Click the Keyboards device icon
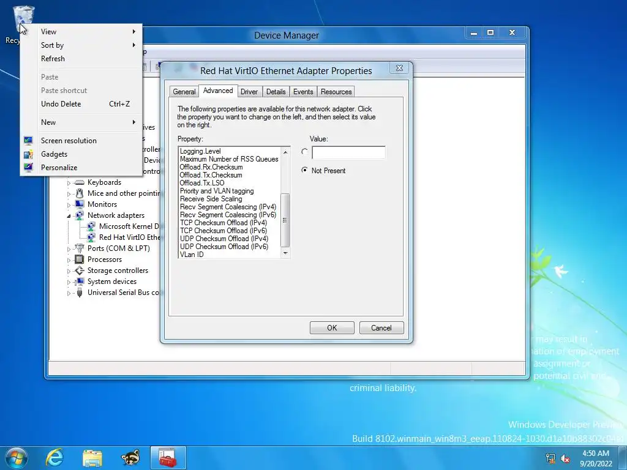 click(x=80, y=182)
